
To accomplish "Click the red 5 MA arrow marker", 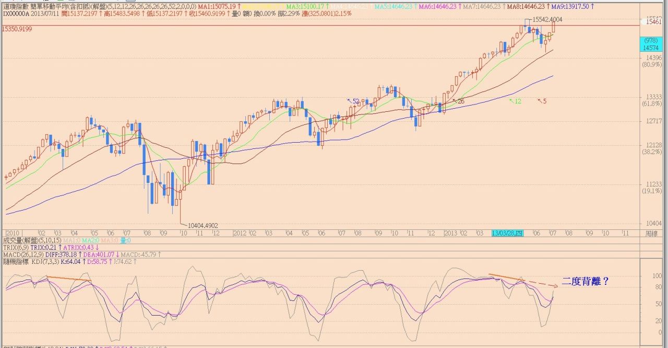I will coord(542,101).
